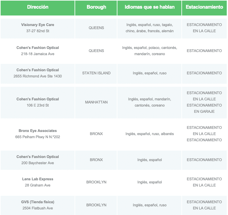
Task: Click BRONX in the Bronx Eye Associates row
Action: 96,134
